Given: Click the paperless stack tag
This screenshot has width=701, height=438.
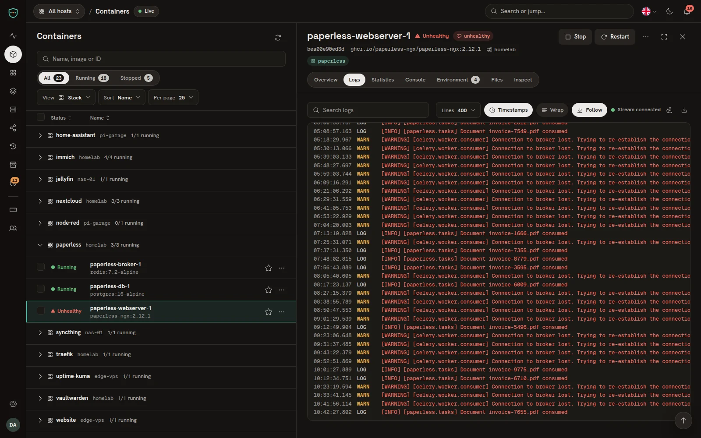Looking at the screenshot, I should [328, 61].
